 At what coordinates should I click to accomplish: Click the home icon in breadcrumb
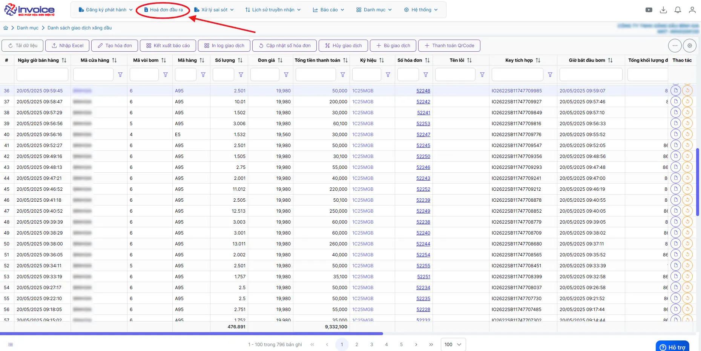pos(6,28)
